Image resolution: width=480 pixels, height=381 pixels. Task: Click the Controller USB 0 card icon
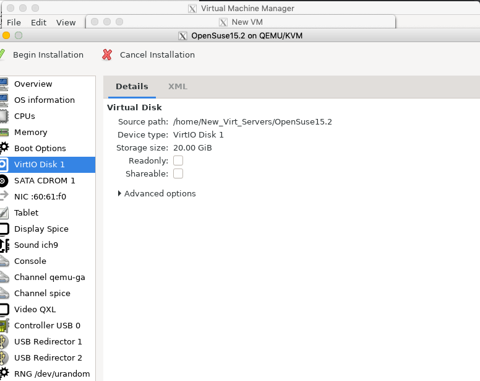(4, 325)
